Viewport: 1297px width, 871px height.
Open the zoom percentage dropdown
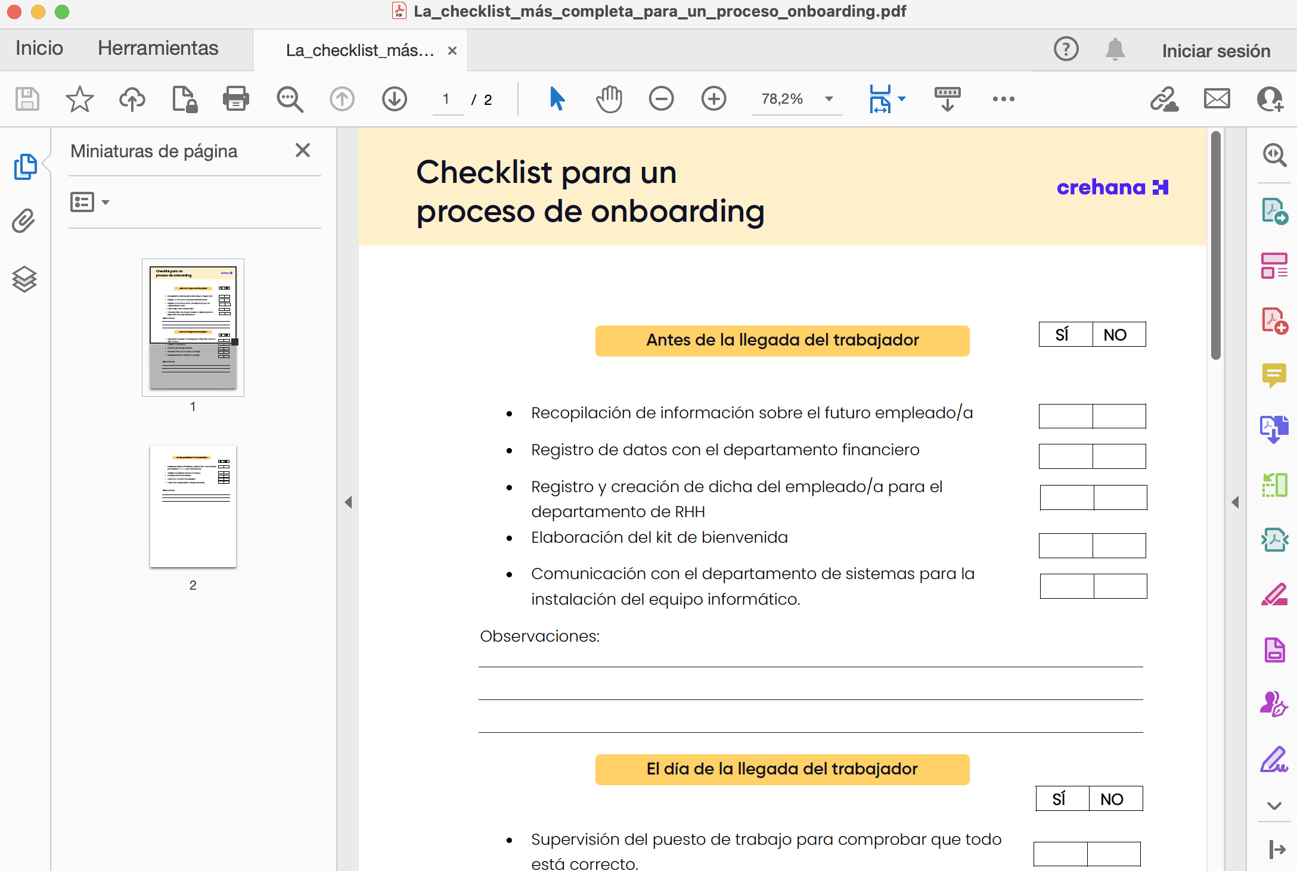[x=828, y=99]
